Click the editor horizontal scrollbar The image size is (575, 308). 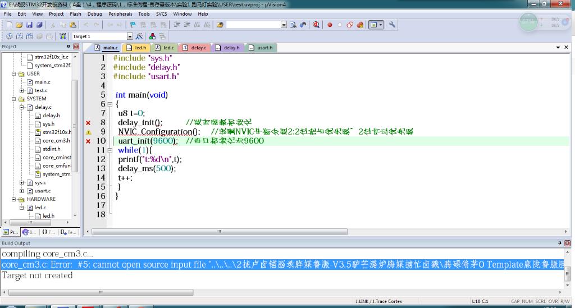pos(219,232)
